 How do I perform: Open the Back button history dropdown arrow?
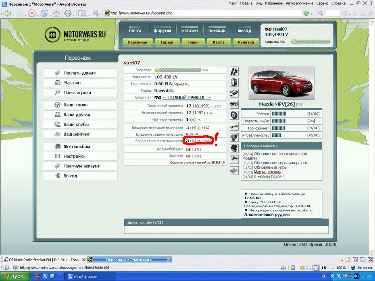13,15
